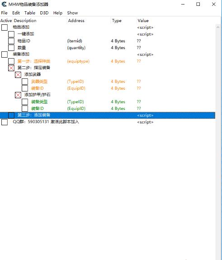Viewport: 222px width, 260px height.
Task: Click the (quantity) address cell
Action: pos(76,48)
